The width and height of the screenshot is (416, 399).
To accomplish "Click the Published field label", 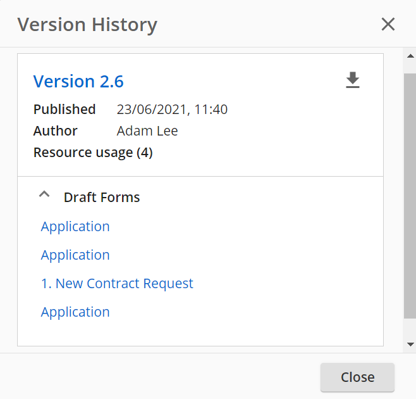I will (x=64, y=110).
